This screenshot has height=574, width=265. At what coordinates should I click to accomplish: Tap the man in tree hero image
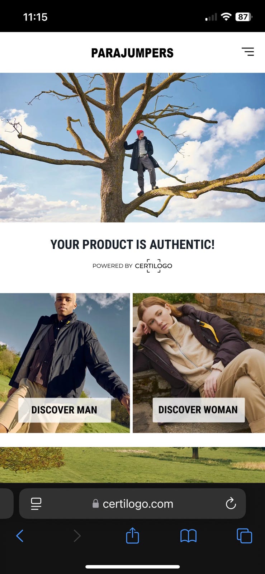point(132,147)
